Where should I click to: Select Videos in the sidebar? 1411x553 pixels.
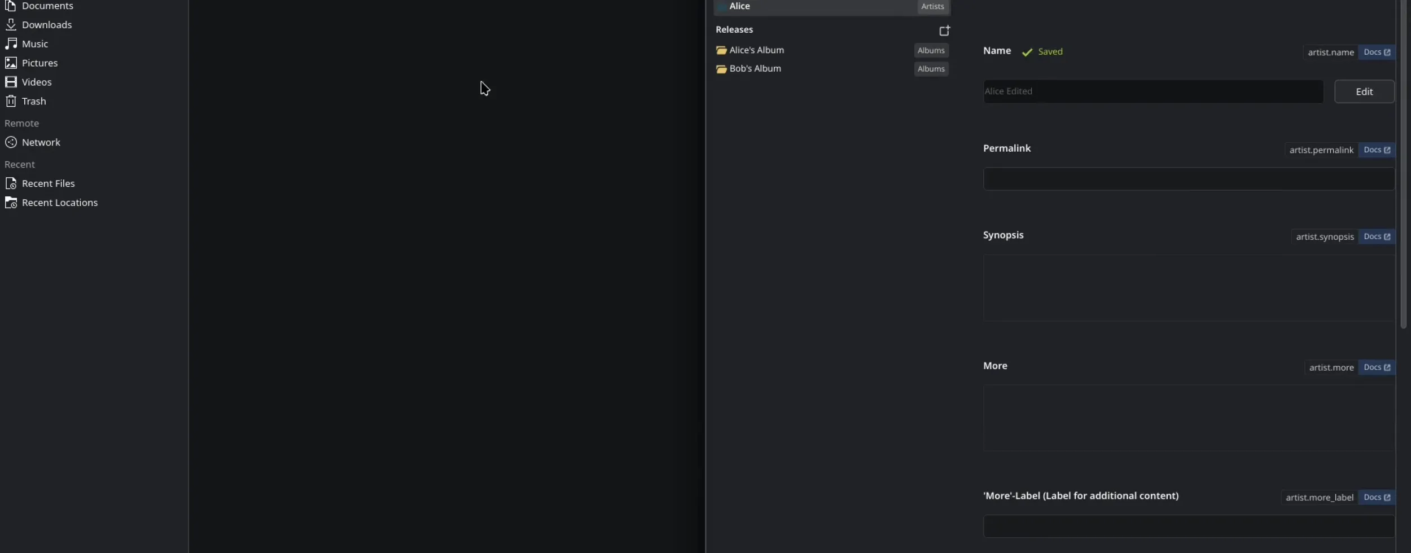(36, 82)
